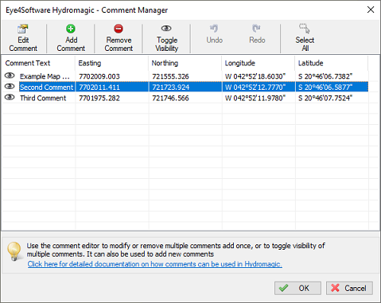This screenshot has height=303, width=381.
Task: Select All comments in the list
Action: [x=305, y=38]
